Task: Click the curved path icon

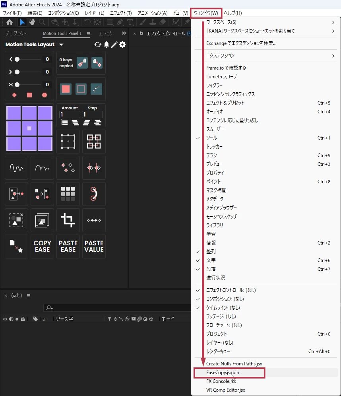Action: [96, 89]
